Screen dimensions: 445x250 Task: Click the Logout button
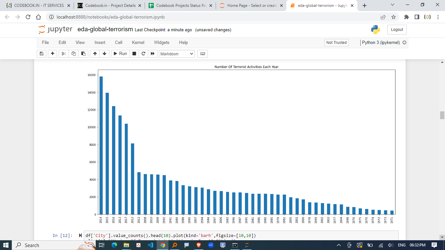coord(397,30)
